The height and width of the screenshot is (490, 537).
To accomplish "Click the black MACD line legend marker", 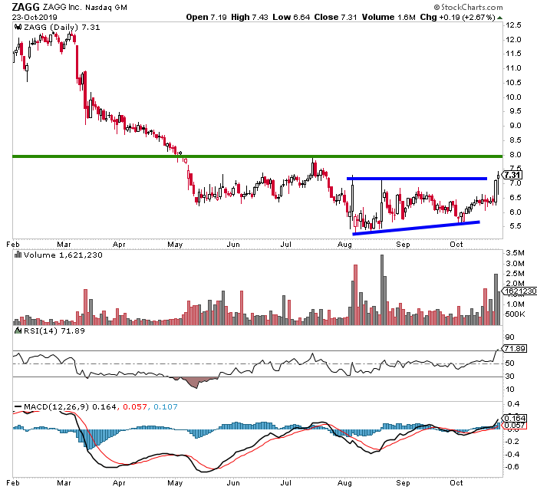I will 18,407.
